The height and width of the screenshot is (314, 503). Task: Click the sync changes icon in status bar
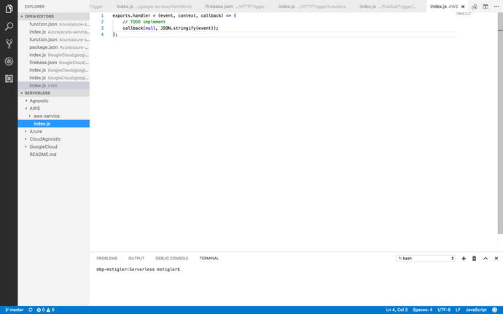click(x=31, y=310)
